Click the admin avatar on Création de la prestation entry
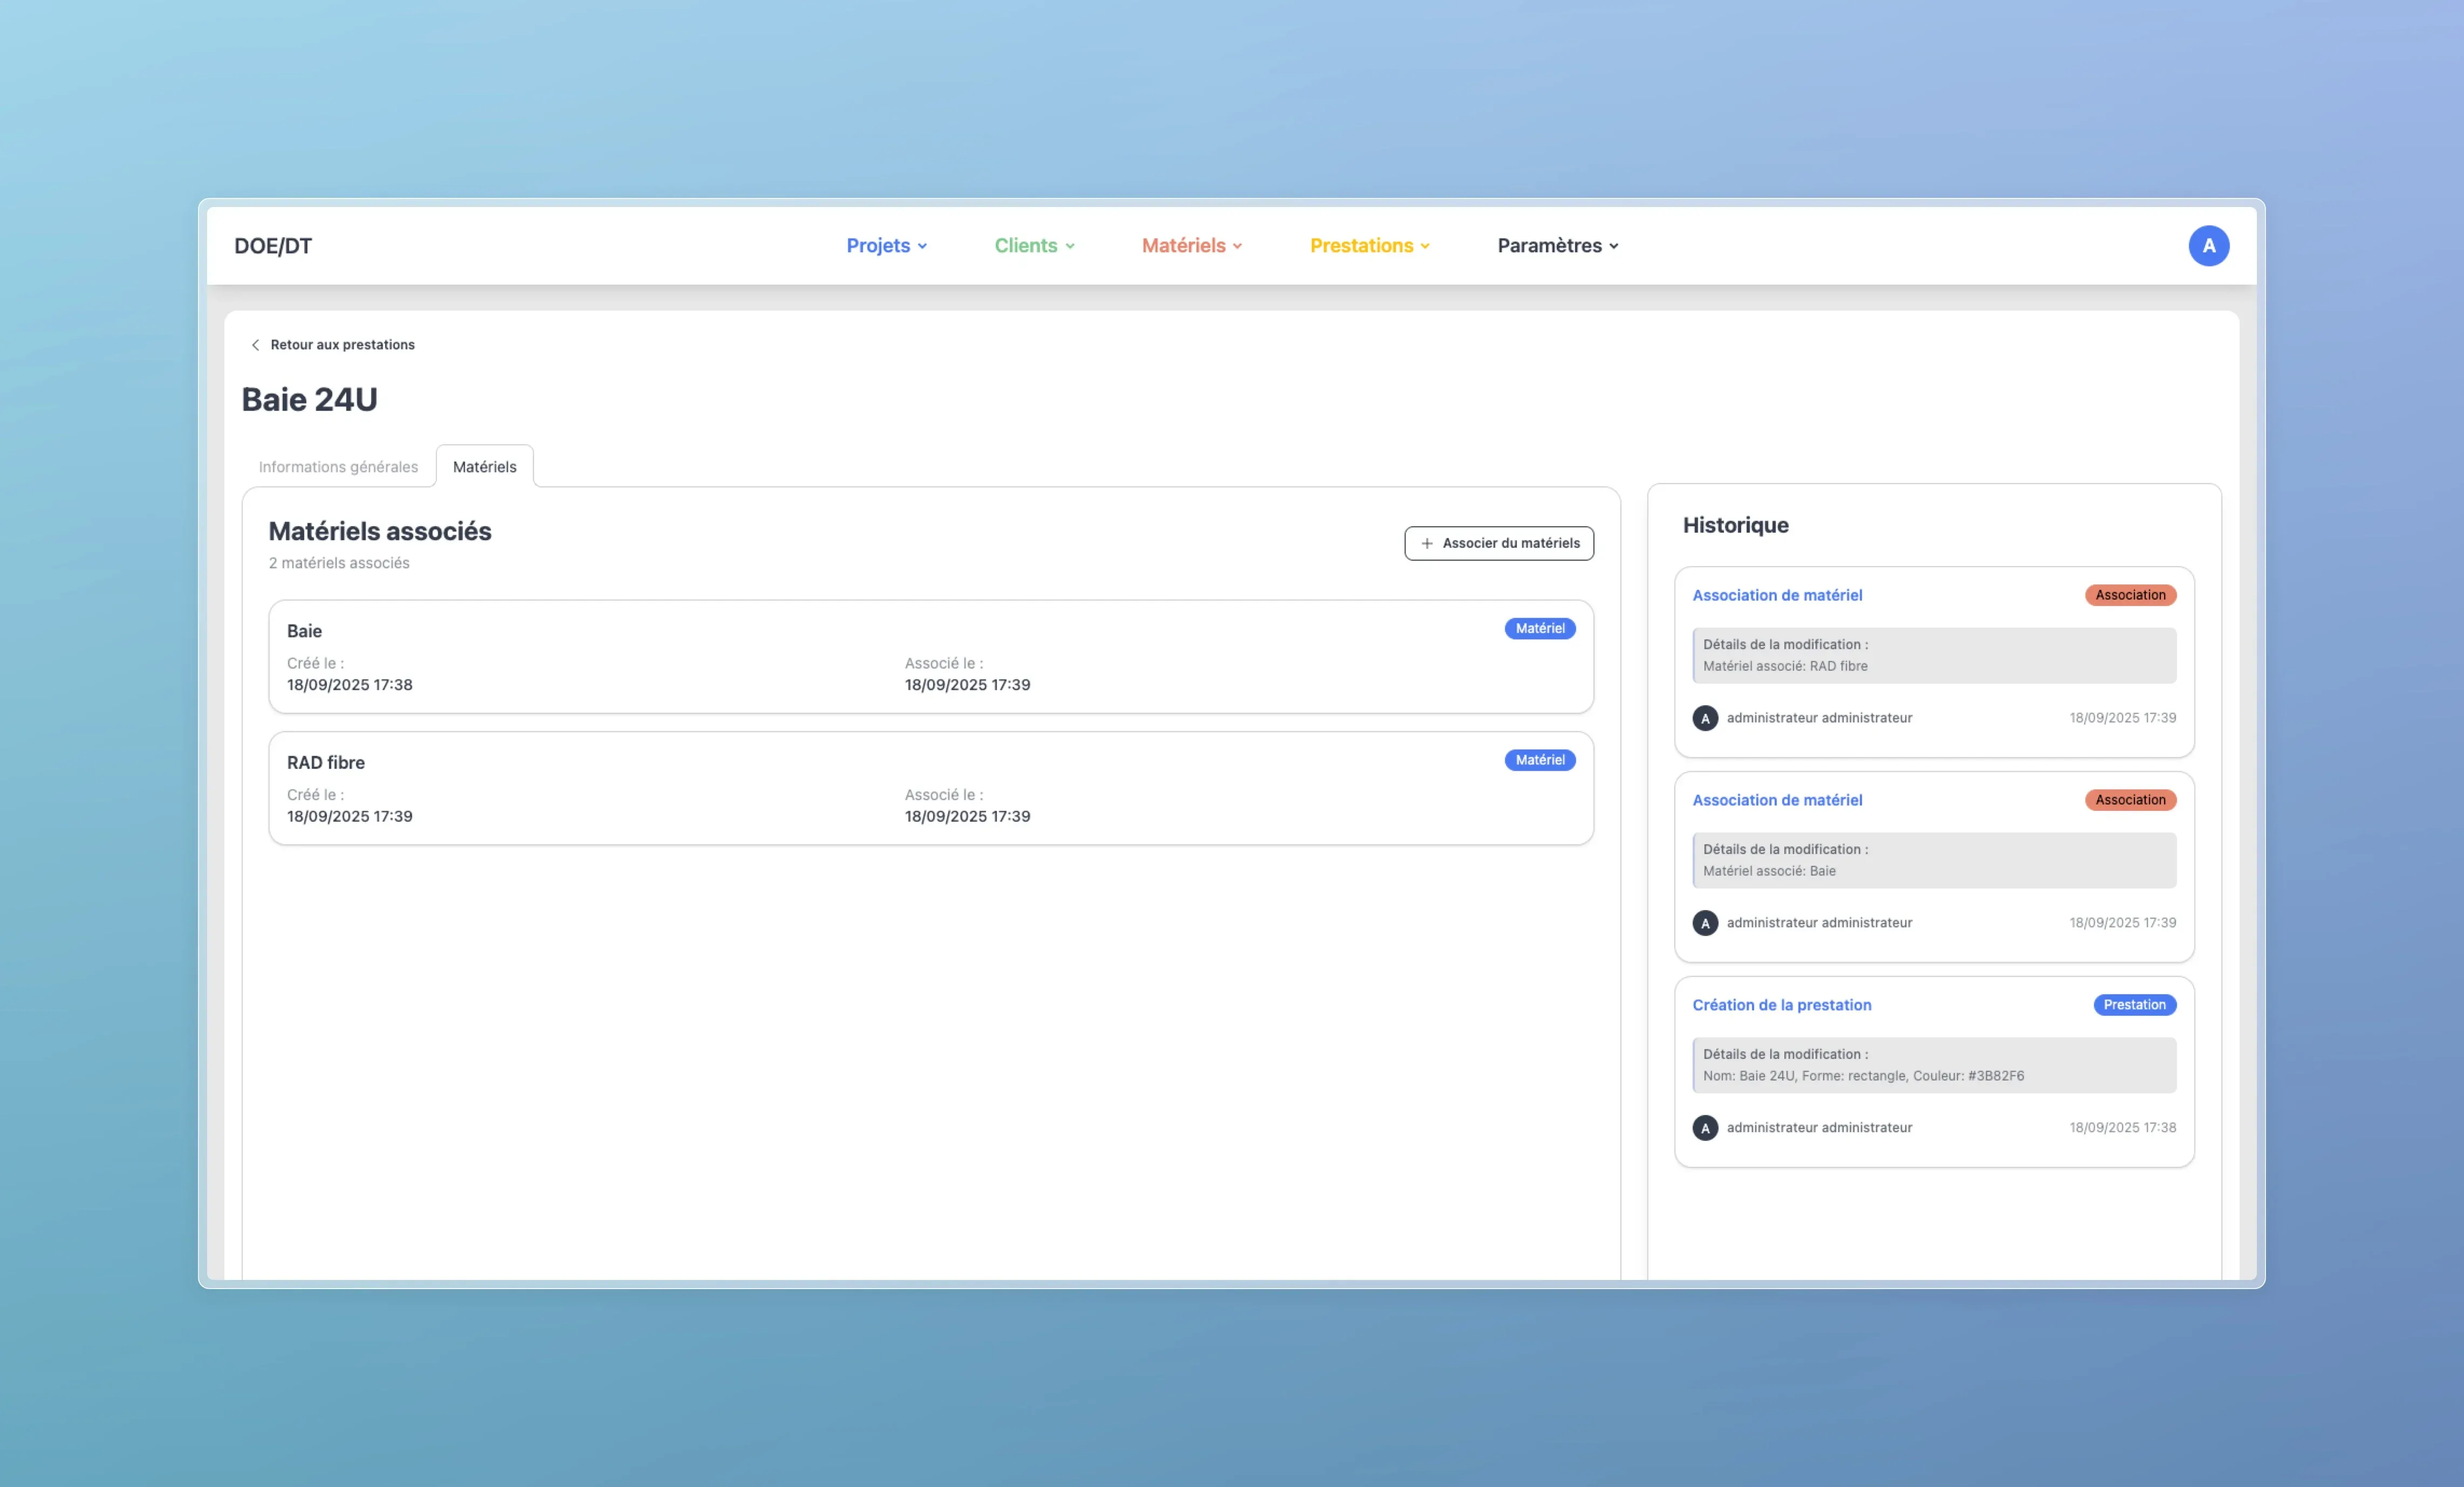The height and width of the screenshot is (1487, 2464). (x=1705, y=1128)
